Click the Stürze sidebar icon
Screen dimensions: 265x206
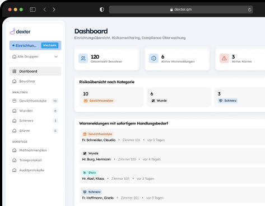[x=15, y=131]
